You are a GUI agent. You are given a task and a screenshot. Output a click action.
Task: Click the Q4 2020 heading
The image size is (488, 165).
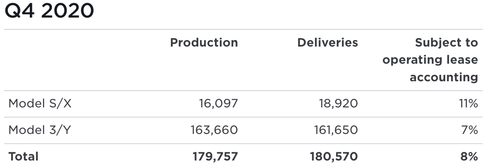49,11
